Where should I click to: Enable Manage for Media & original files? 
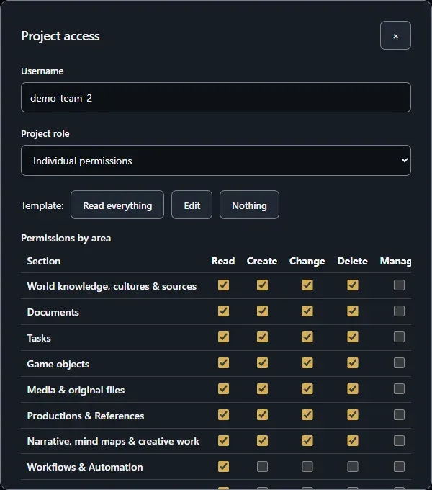coord(399,388)
